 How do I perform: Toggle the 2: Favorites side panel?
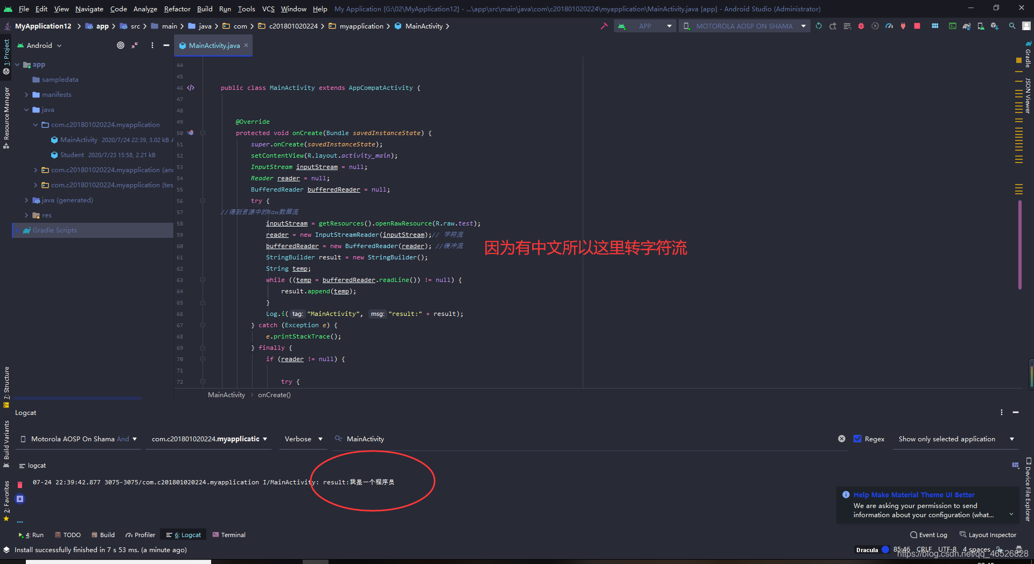pyautogui.click(x=6, y=500)
